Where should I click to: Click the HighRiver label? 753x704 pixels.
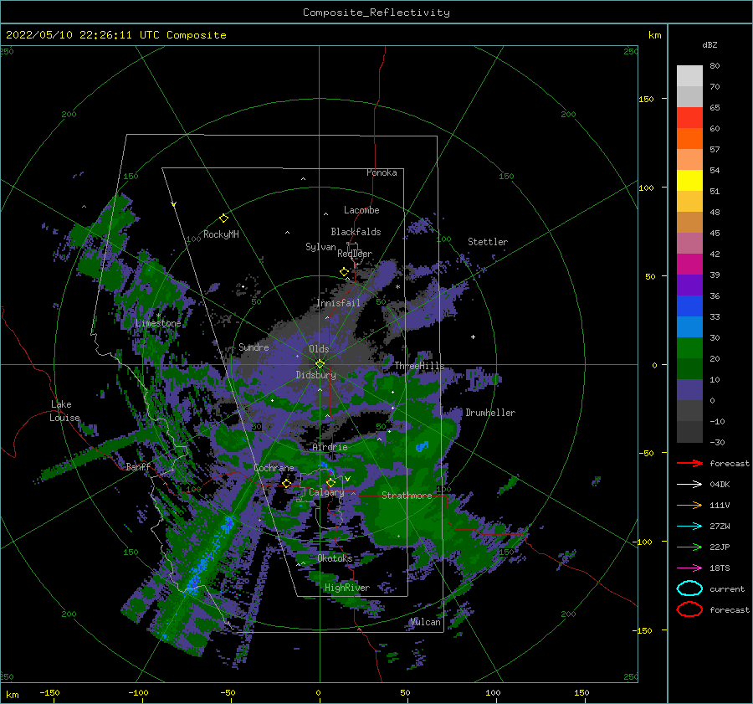(347, 588)
